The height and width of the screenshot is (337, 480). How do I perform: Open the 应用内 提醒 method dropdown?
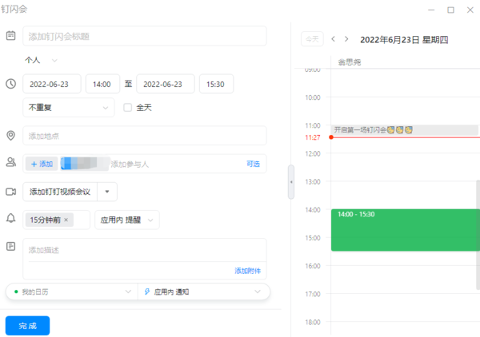tap(126, 220)
